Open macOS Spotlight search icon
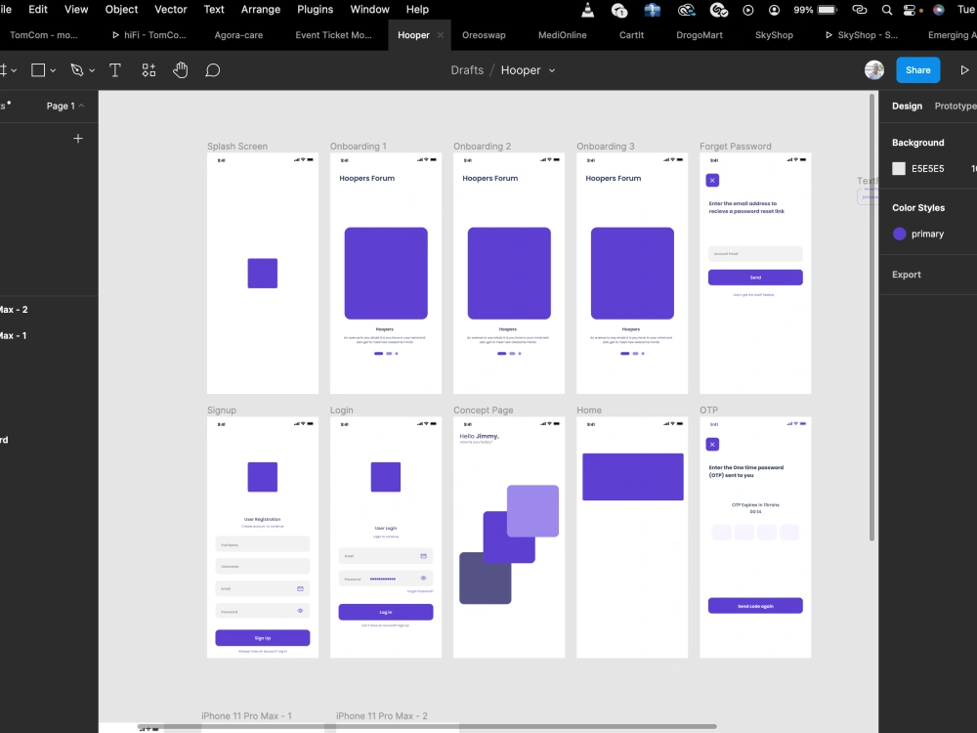The height and width of the screenshot is (733, 977). 887,10
